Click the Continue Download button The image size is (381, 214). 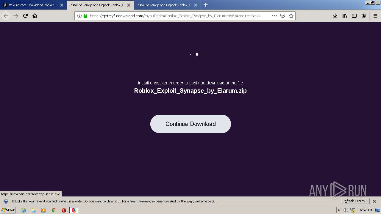[x=190, y=124]
